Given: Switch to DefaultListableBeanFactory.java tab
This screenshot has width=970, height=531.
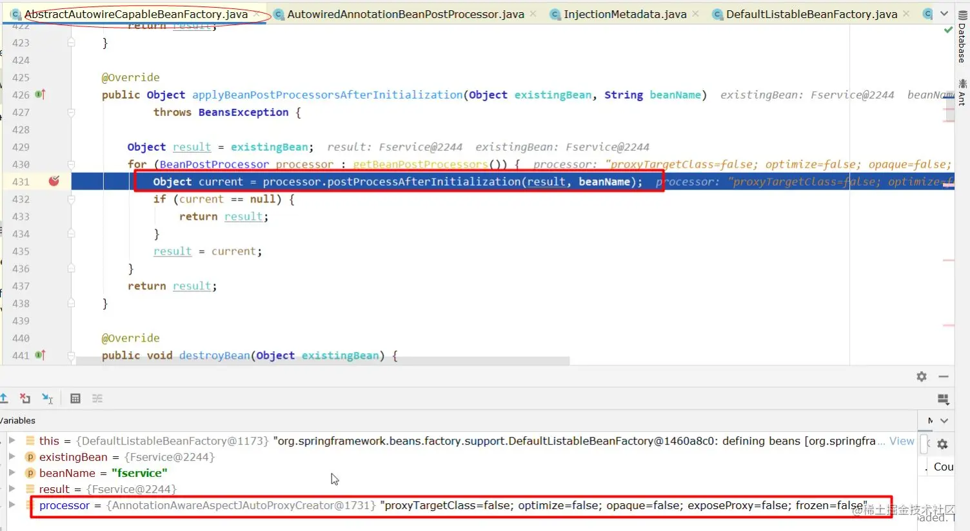Looking at the screenshot, I should tap(811, 14).
